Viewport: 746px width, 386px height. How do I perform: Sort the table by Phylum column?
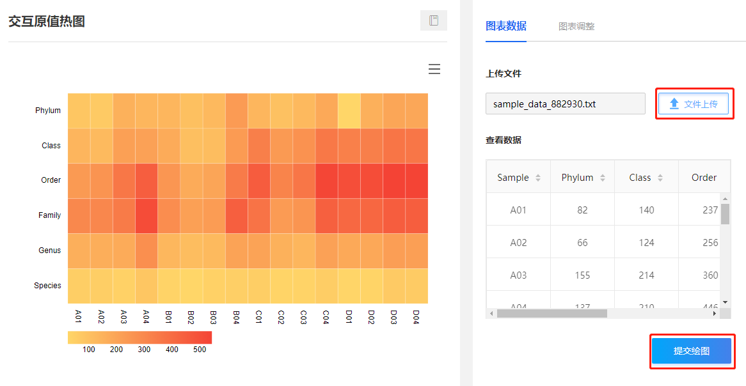[x=602, y=178]
